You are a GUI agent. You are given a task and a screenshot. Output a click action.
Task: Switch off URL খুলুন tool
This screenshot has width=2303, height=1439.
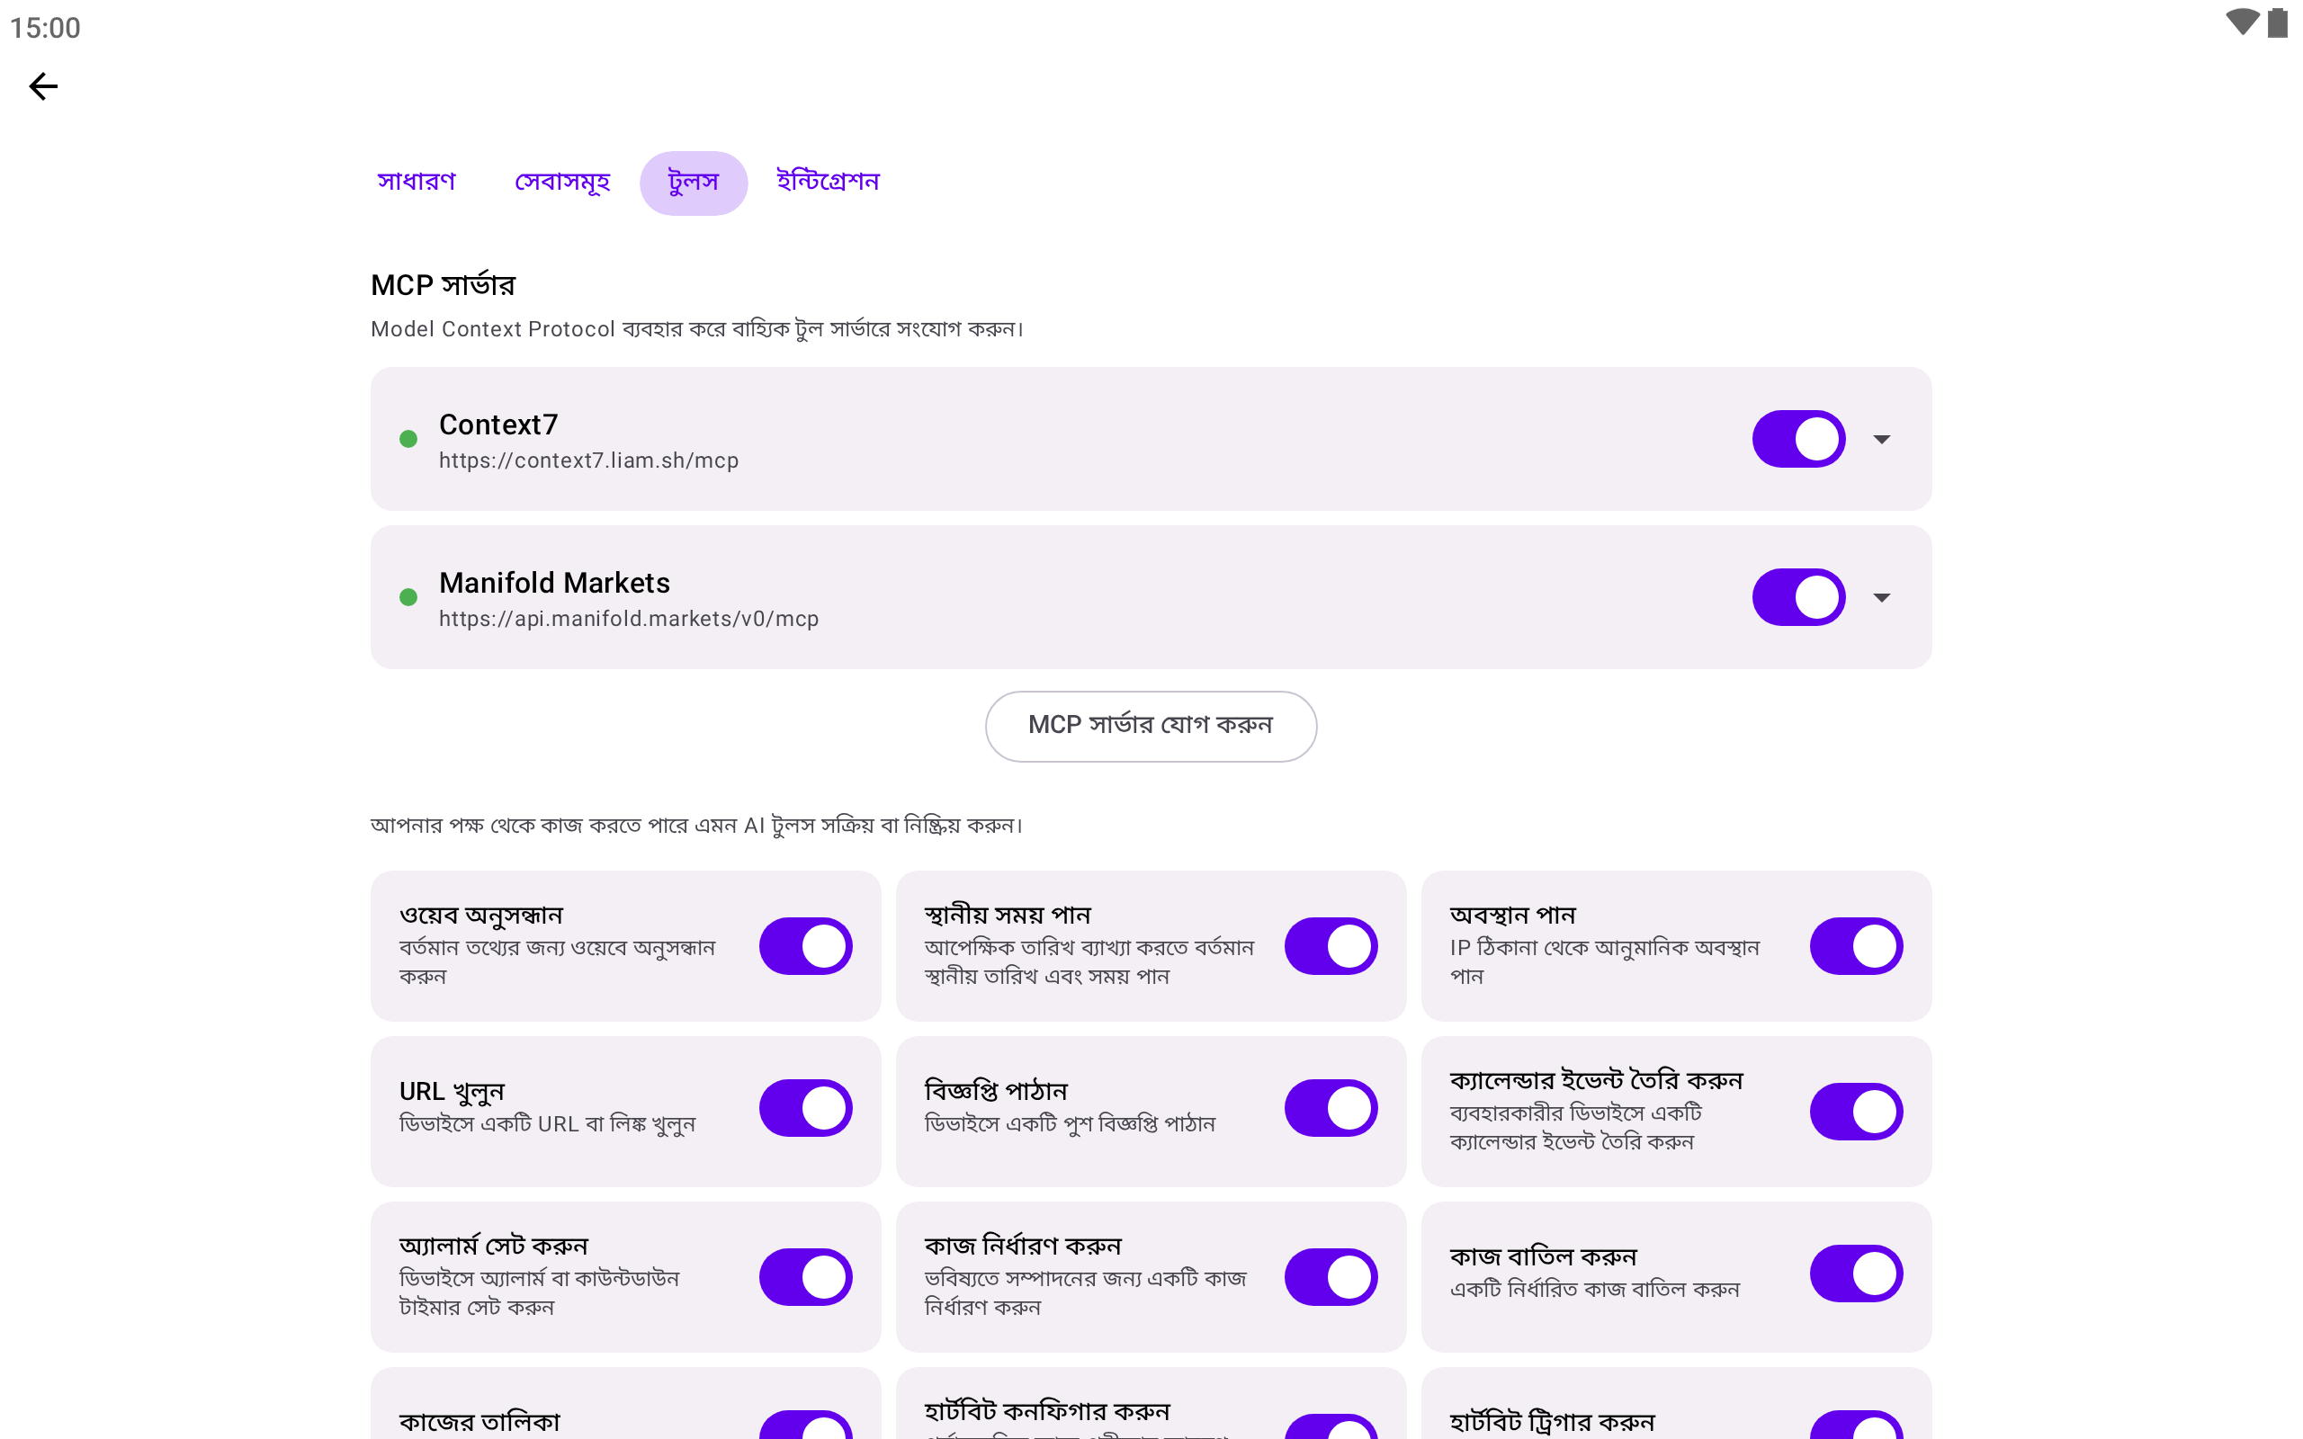tap(805, 1108)
